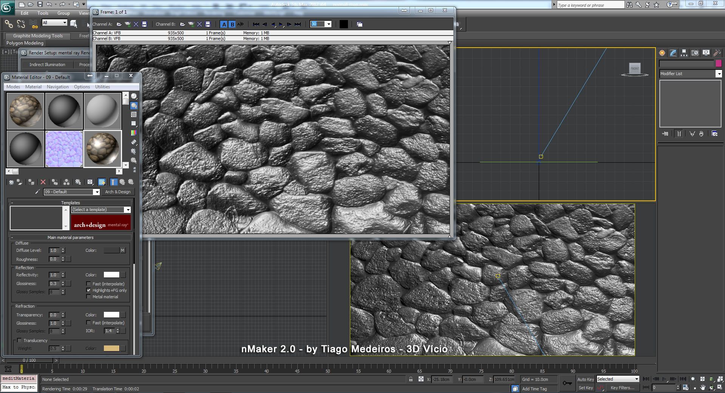Click Go to Parent icon

point(122,182)
